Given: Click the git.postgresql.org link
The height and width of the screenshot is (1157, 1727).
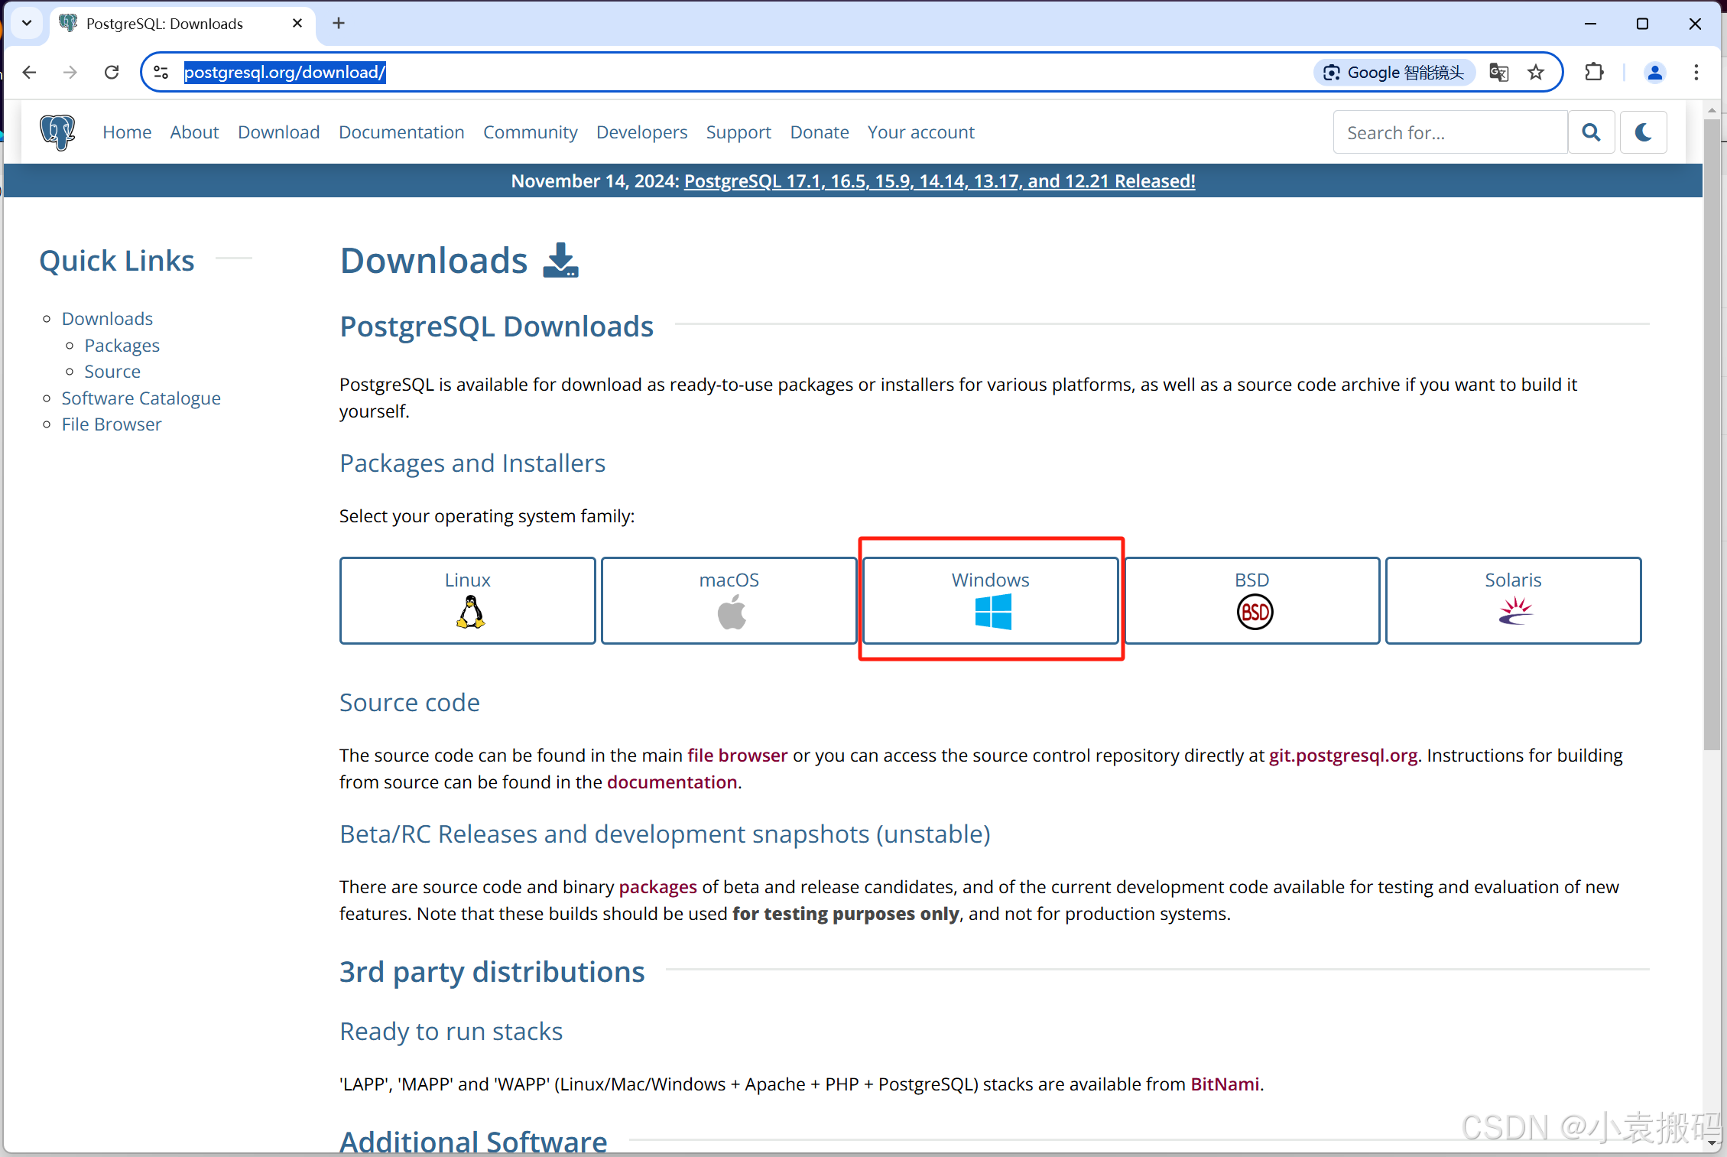Looking at the screenshot, I should (1342, 756).
